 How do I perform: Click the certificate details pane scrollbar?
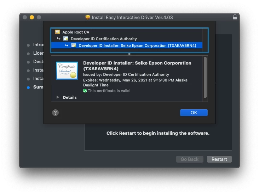point(205,77)
